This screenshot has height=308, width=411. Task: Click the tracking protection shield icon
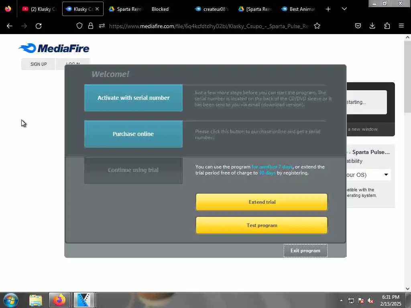click(79, 26)
